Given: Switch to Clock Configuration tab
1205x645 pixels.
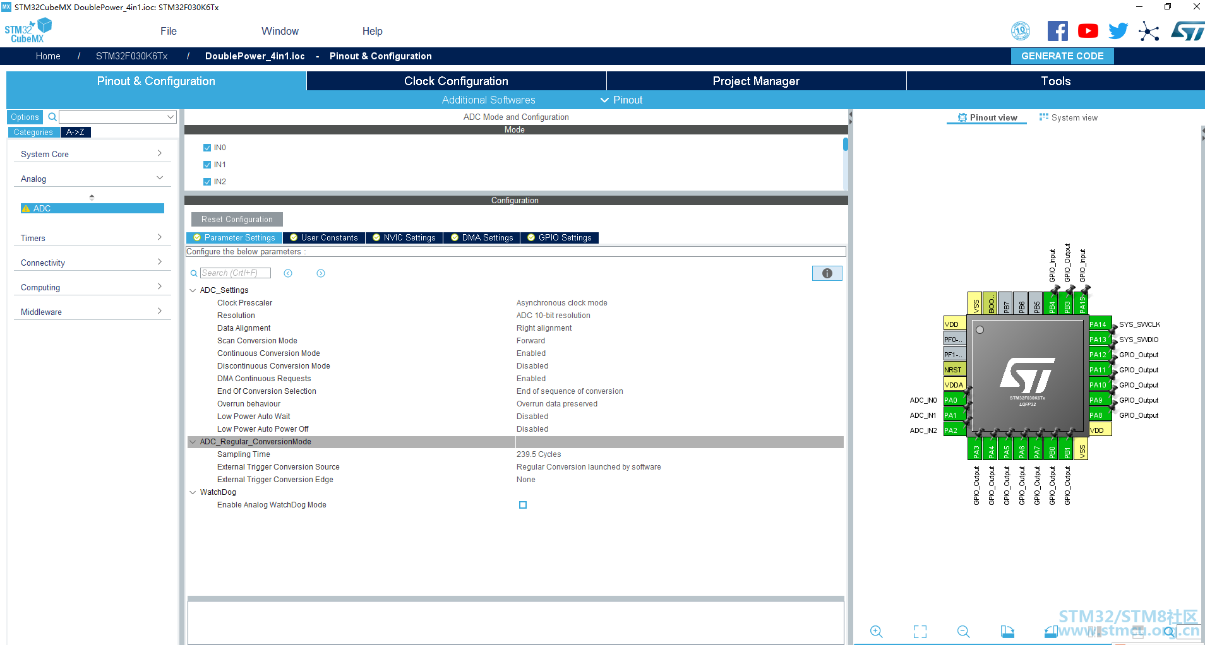Looking at the screenshot, I should pos(456,81).
